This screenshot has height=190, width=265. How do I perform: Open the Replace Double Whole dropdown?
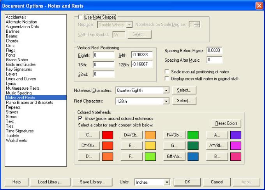click(x=129, y=25)
